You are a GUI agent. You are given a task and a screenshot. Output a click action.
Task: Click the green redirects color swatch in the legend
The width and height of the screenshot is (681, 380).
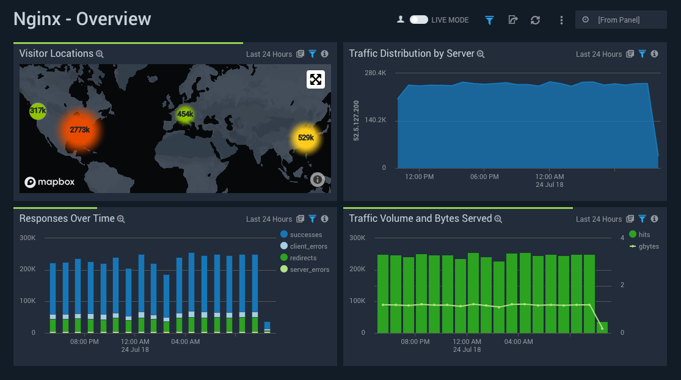285,257
